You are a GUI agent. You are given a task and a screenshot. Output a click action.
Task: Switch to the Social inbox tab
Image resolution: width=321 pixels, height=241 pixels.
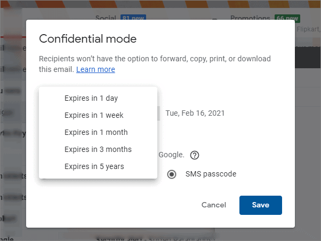click(106, 18)
